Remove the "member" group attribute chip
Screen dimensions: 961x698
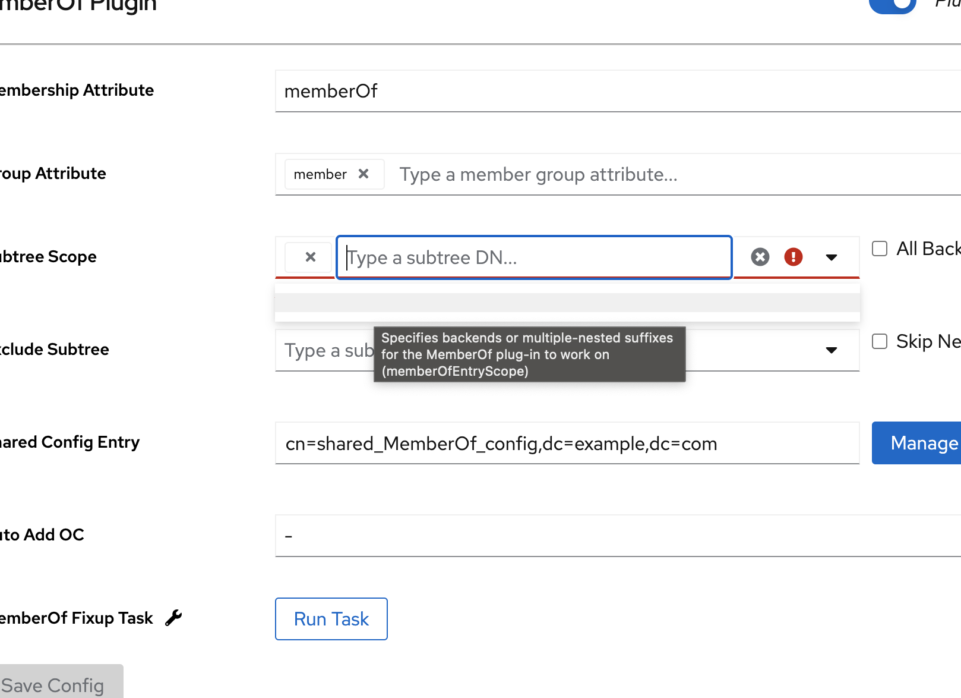[363, 174]
